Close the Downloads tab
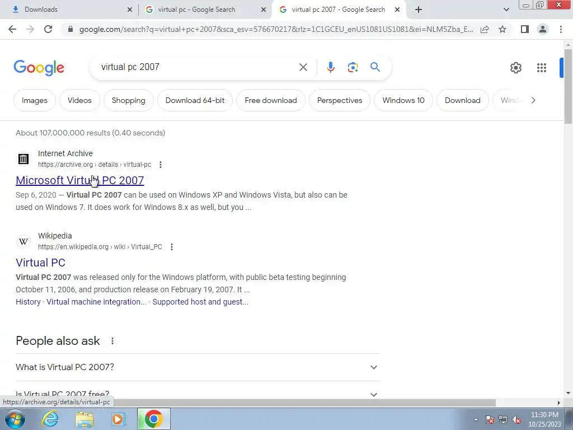This screenshot has width=573, height=430. [130, 10]
